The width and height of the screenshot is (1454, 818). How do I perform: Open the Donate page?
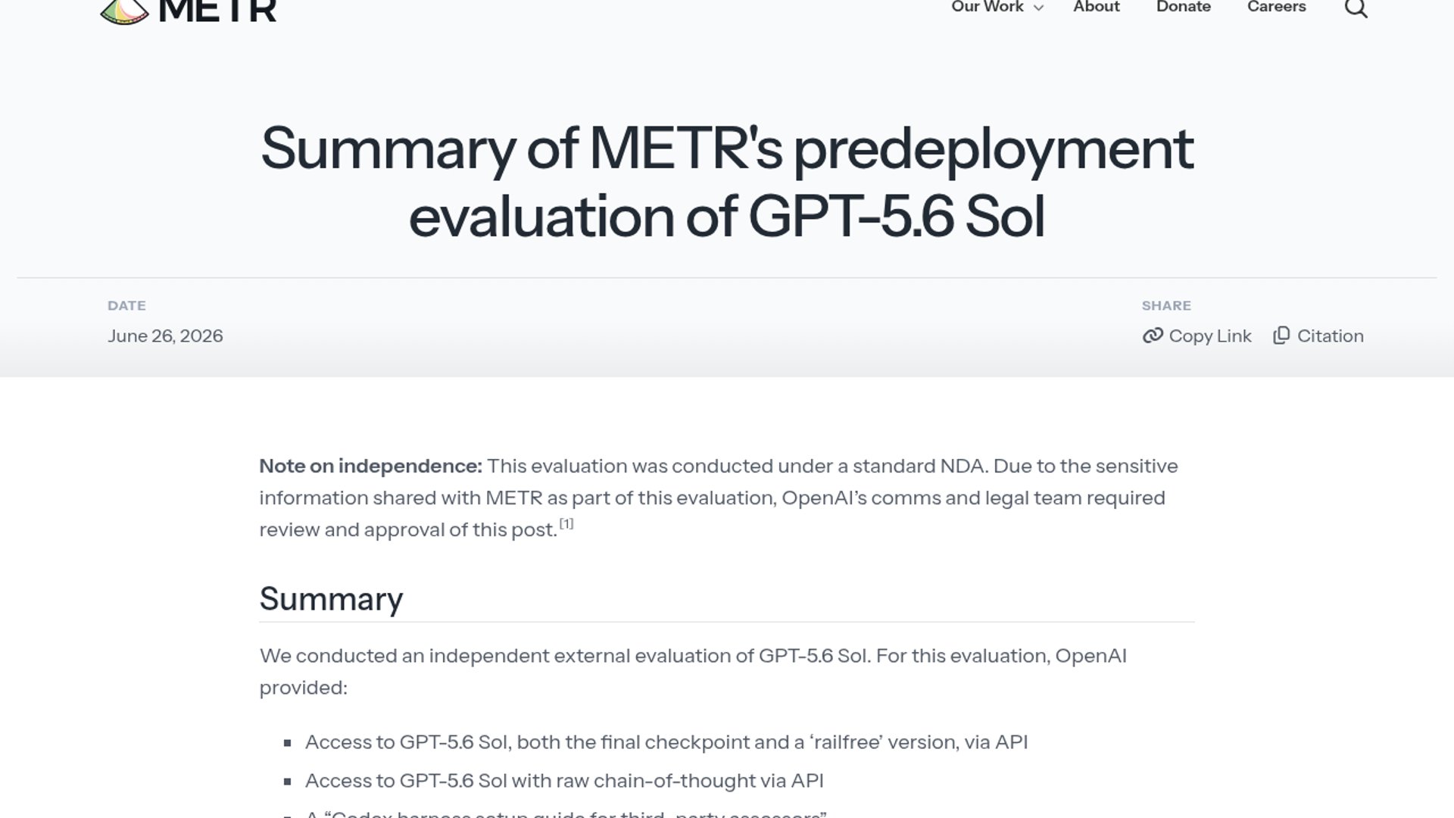click(x=1183, y=7)
